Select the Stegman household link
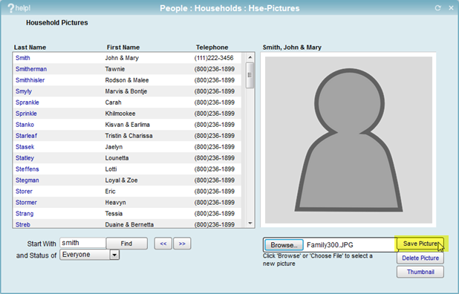459x294 pixels. tap(27, 180)
